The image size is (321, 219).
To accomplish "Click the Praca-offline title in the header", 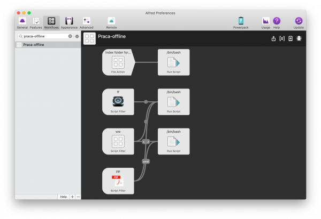I will coord(112,36).
